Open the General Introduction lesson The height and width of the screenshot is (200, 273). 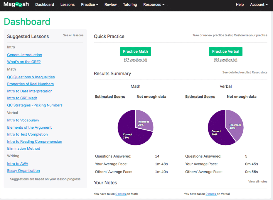[25, 55]
